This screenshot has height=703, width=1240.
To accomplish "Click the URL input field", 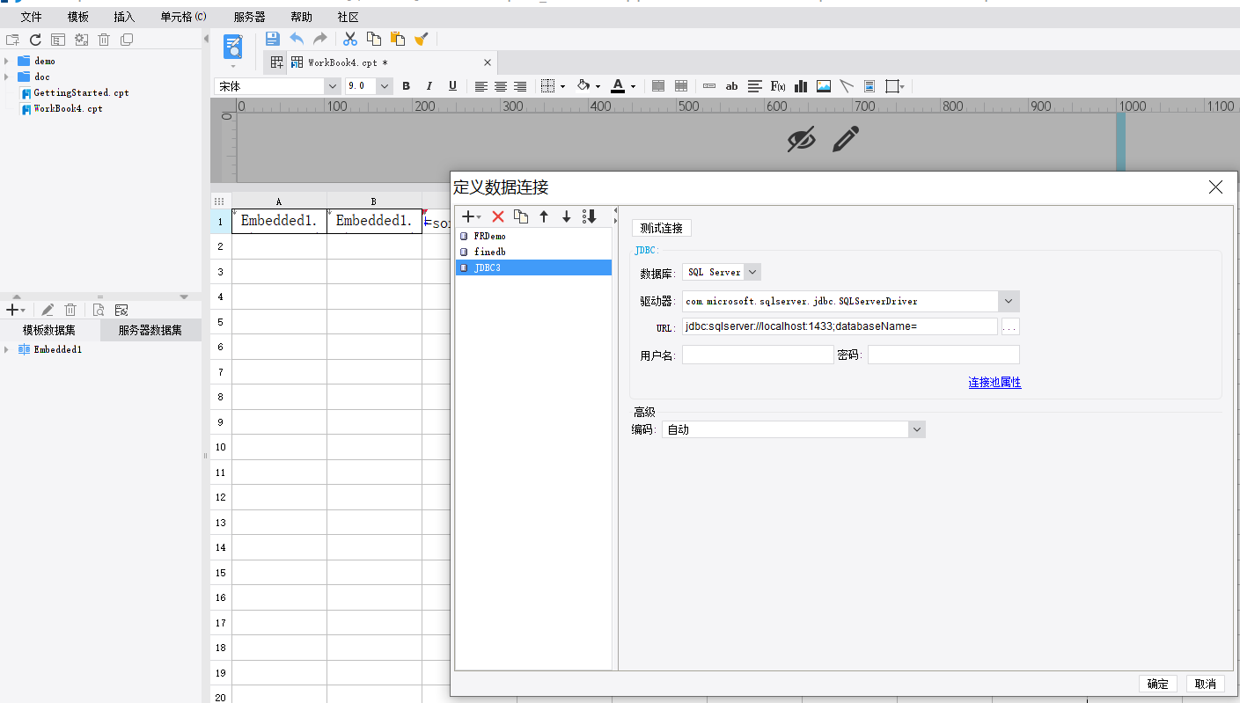I will click(840, 326).
